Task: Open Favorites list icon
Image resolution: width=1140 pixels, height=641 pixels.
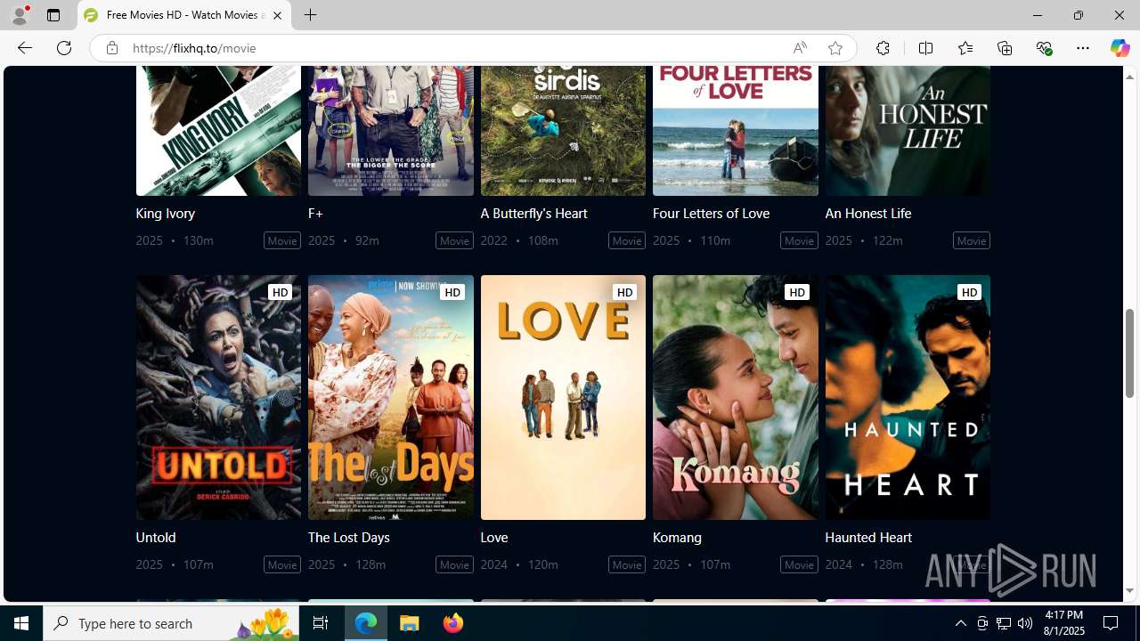Action: point(965,48)
